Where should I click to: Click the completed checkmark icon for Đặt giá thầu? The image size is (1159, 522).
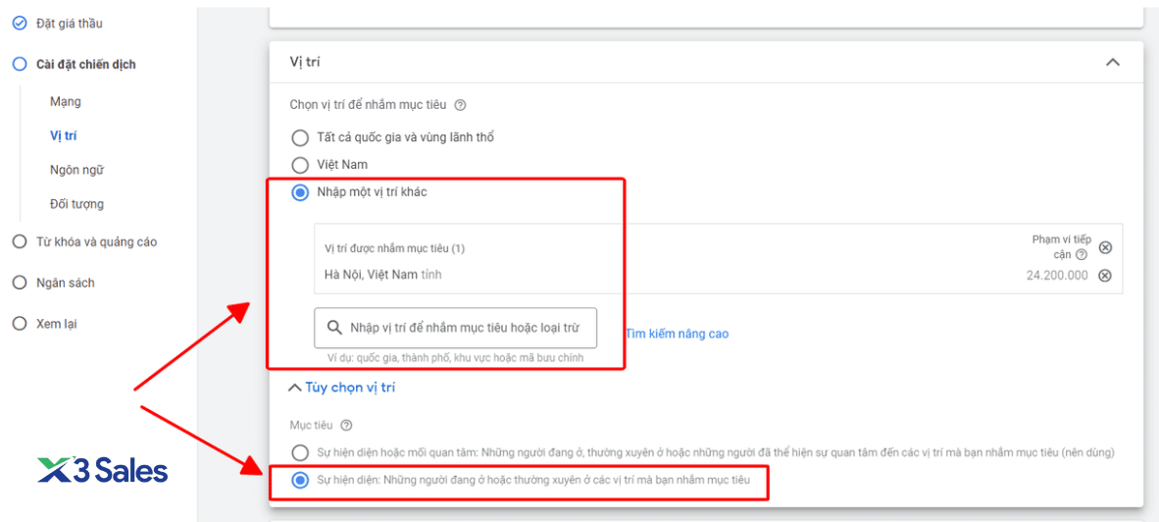[x=20, y=24]
